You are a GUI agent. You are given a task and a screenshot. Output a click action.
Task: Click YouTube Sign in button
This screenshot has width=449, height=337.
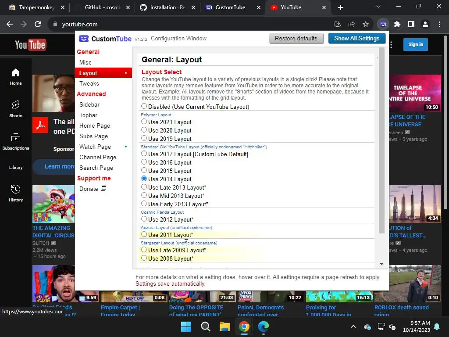pyautogui.click(x=416, y=44)
